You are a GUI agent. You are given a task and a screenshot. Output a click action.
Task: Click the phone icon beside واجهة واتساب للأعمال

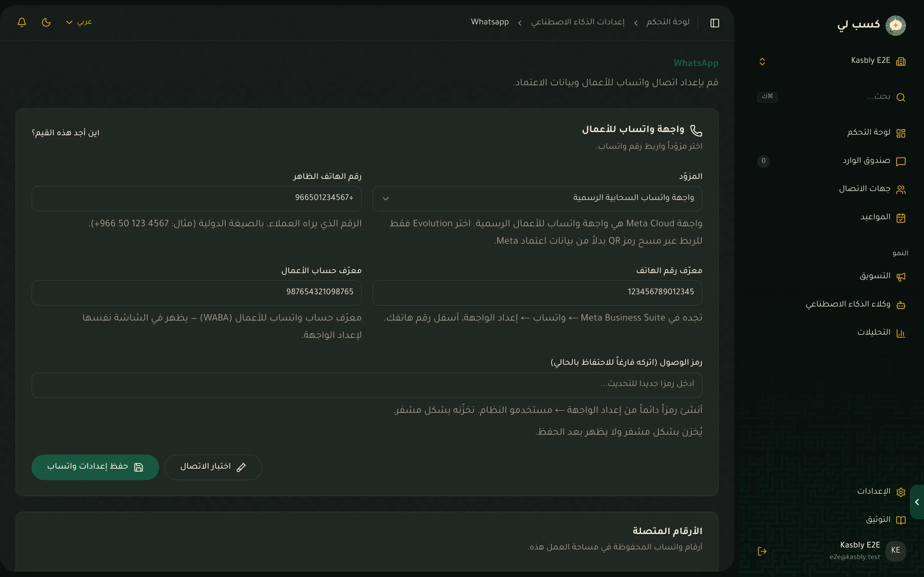coord(696,130)
